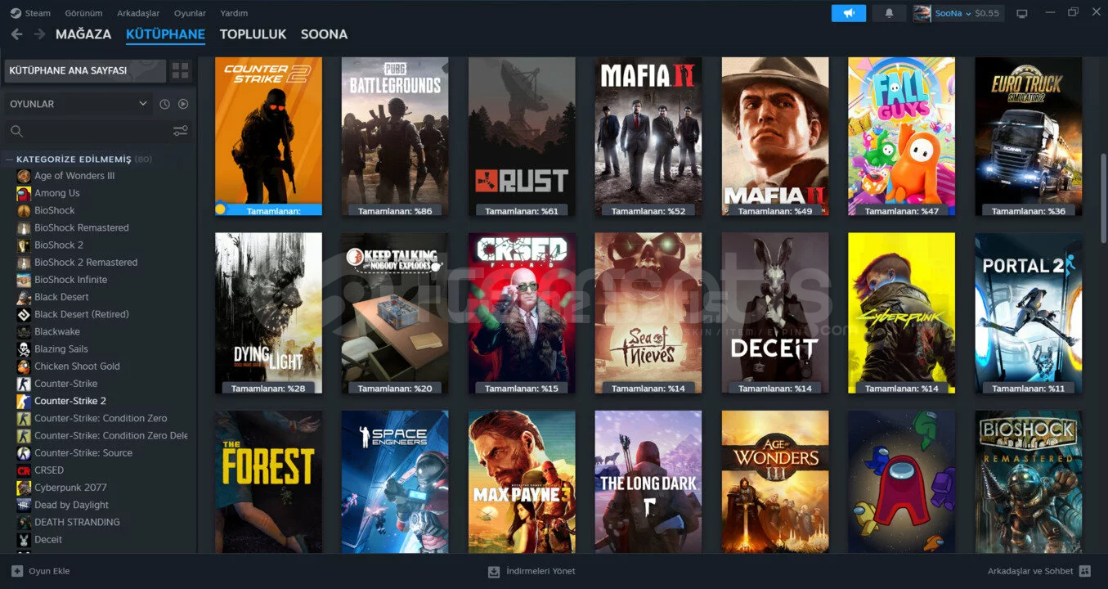1108x589 pixels.
Task: Open The Long Dark game cover
Action: [648, 482]
